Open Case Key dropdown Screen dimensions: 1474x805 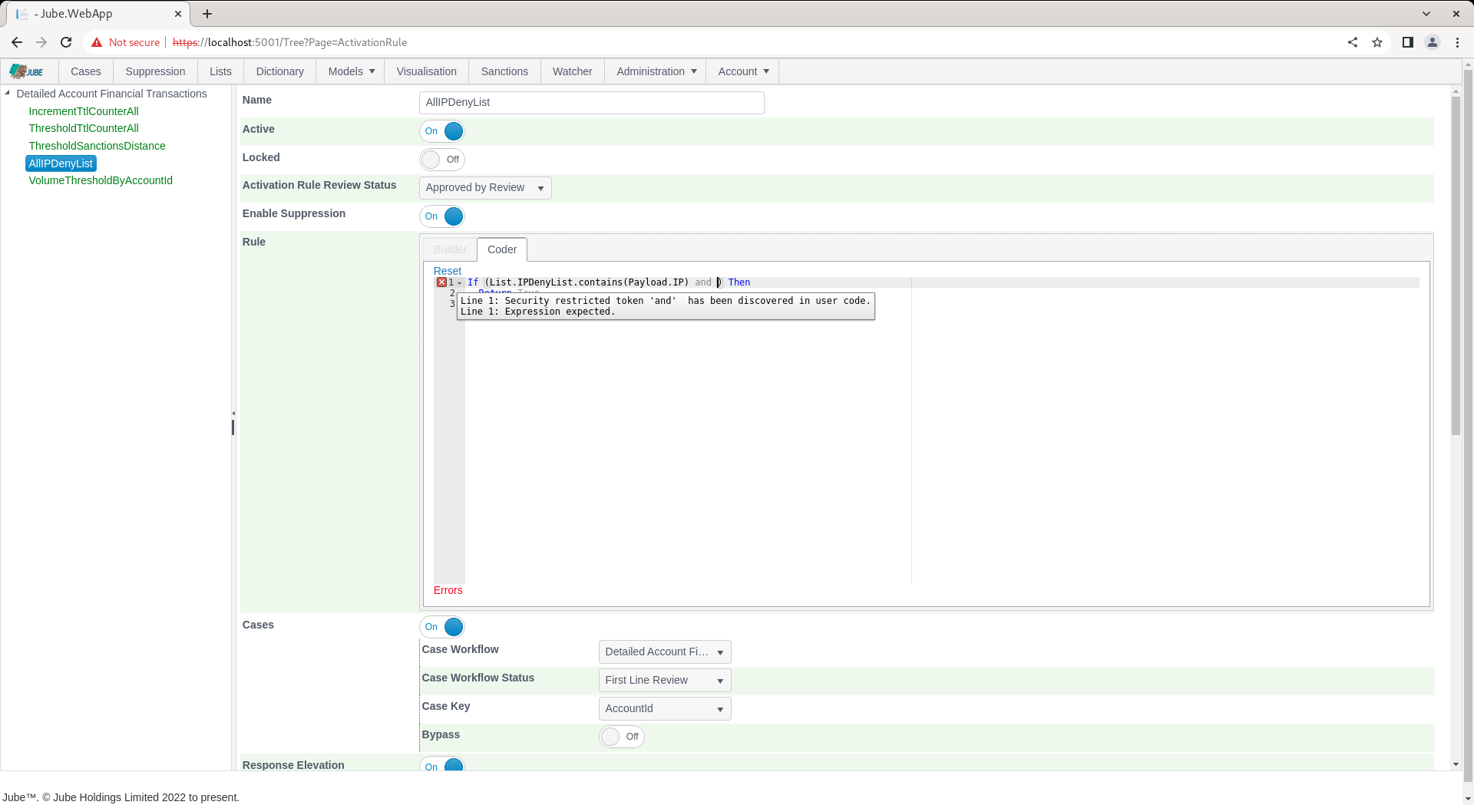(x=665, y=709)
